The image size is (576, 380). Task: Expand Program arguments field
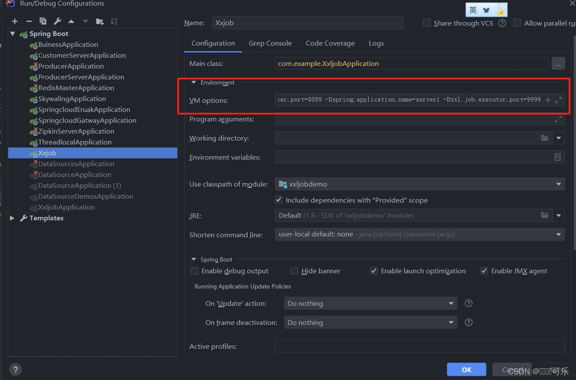click(x=559, y=119)
